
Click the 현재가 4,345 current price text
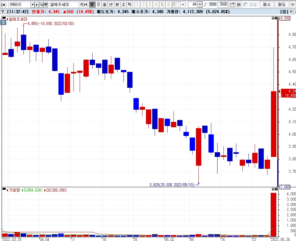pos(46,12)
